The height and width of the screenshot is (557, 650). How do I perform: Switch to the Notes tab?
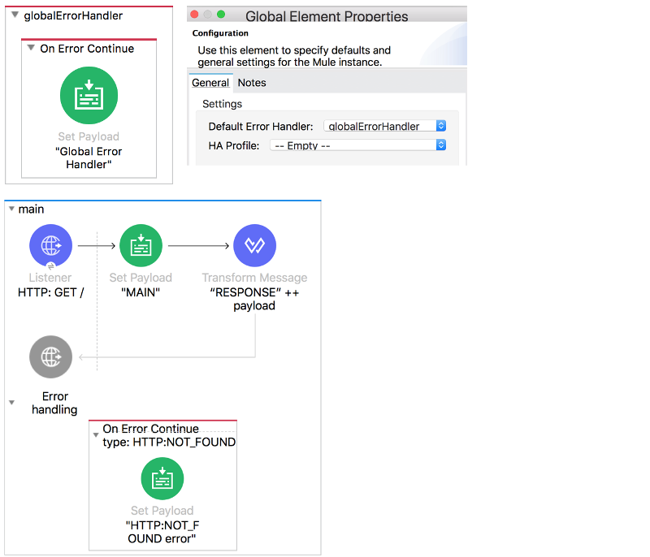coord(252,82)
